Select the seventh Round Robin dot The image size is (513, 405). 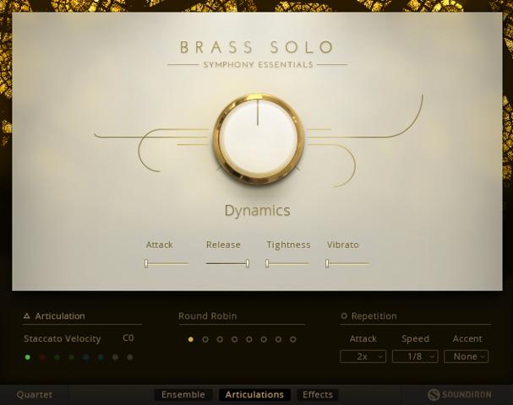278,339
